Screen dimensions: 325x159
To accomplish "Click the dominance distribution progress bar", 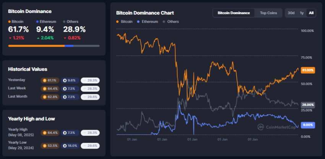I will click(x=54, y=46).
